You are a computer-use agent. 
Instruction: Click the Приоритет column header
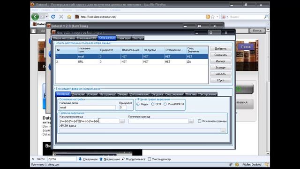(x=110, y=50)
